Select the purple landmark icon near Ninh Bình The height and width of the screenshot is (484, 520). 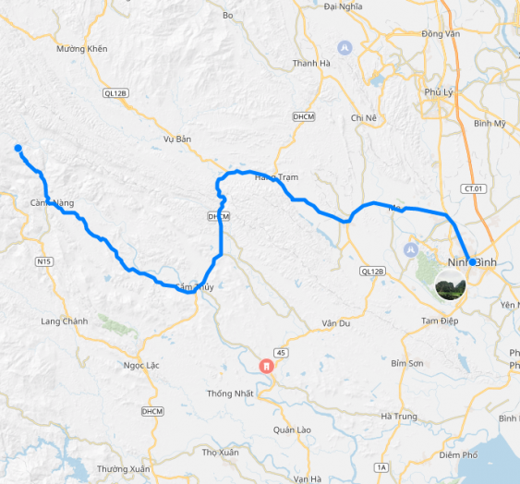[411, 249]
